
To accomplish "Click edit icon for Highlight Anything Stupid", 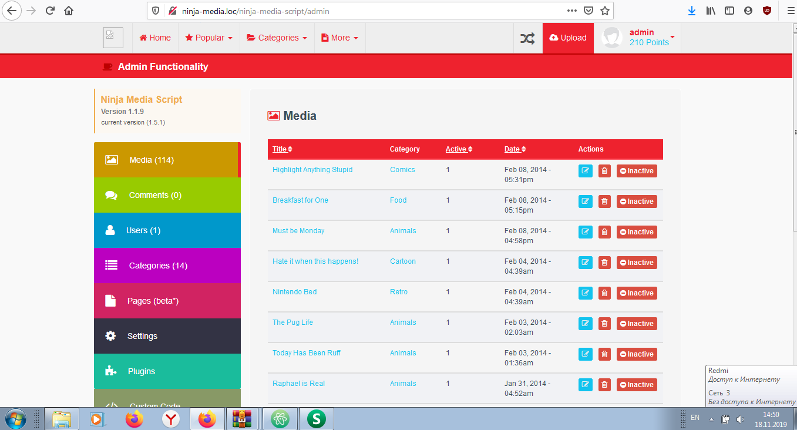I will tap(586, 171).
